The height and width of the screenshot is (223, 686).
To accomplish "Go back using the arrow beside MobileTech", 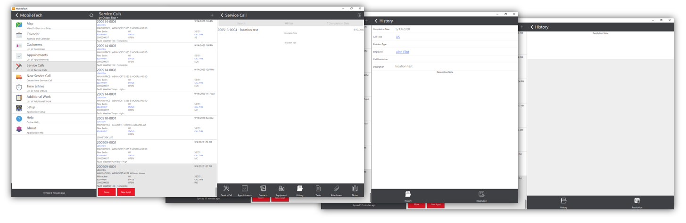I will pos(17,16).
